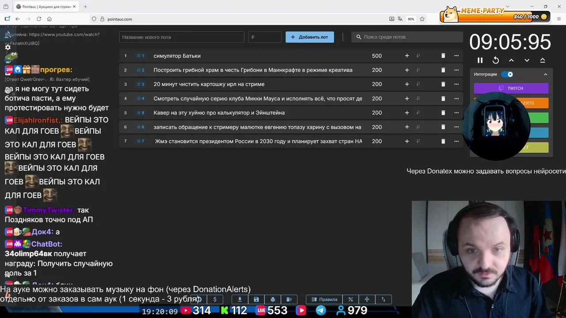
Task: Open more options for the 'Кавер' lot
Action: coord(456,113)
